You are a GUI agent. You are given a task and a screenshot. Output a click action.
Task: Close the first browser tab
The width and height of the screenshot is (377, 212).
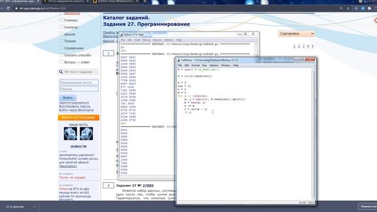tap(38, 1)
